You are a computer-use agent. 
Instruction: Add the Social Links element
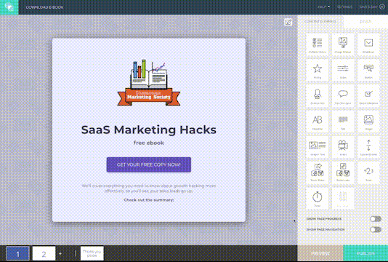[x=343, y=172]
